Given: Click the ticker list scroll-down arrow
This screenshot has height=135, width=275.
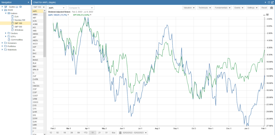Looking at the screenshot, I should (45, 134).
